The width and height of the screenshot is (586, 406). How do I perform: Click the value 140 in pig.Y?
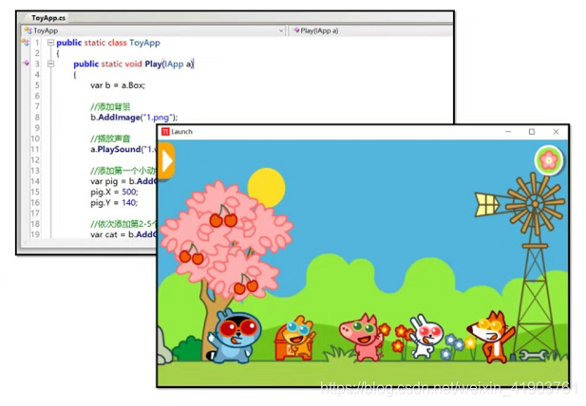tap(129, 203)
